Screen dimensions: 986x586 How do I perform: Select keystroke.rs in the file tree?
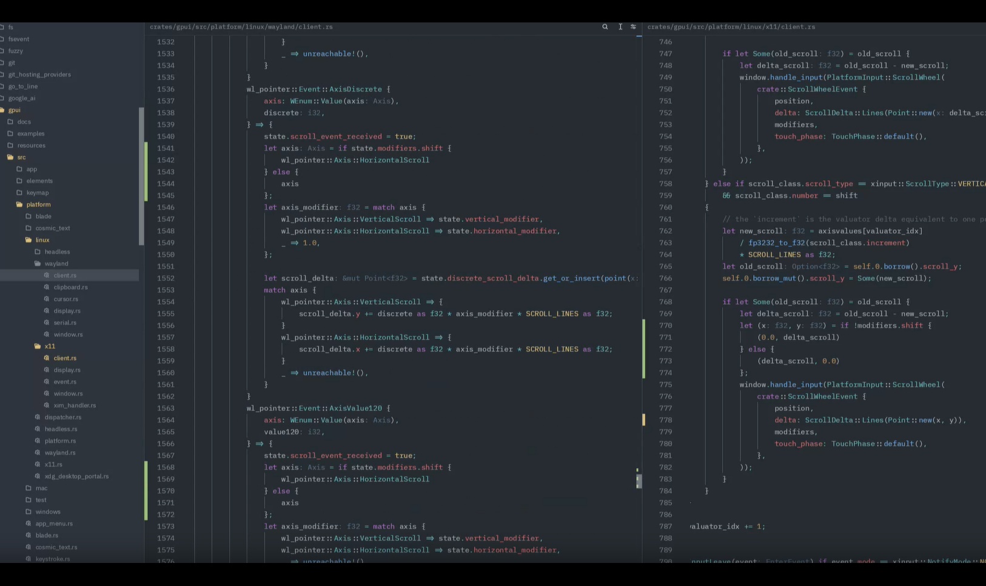pos(53,559)
